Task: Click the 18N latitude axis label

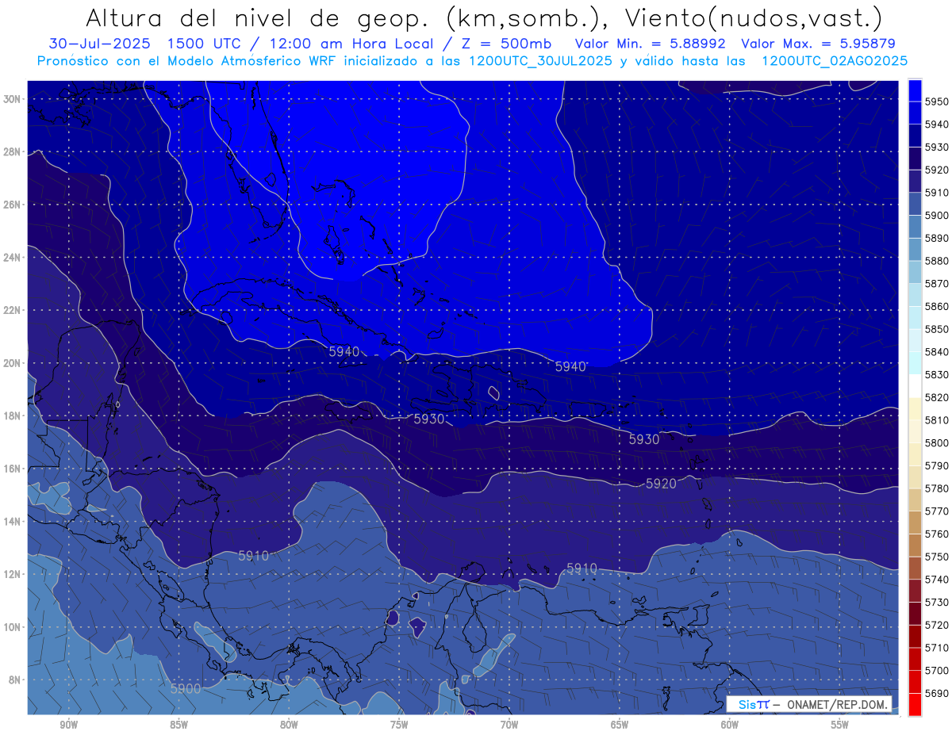Action: click(12, 415)
